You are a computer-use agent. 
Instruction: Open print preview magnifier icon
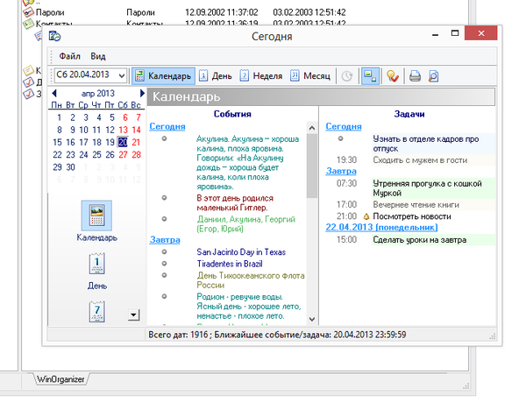pos(433,76)
